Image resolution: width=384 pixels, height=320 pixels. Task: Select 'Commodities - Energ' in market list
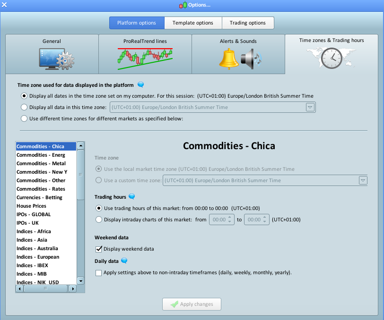click(46, 155)
